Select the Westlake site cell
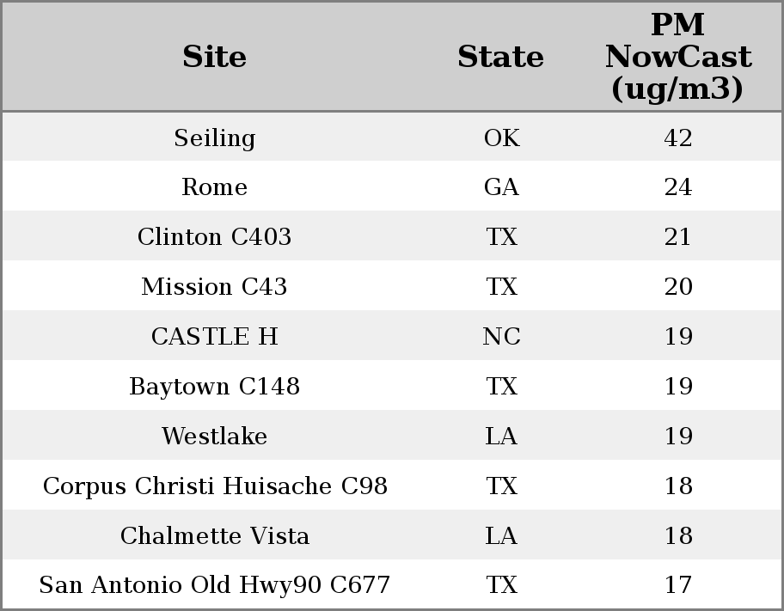This screenshot has width=784, height=611. (x=215, y=437)
